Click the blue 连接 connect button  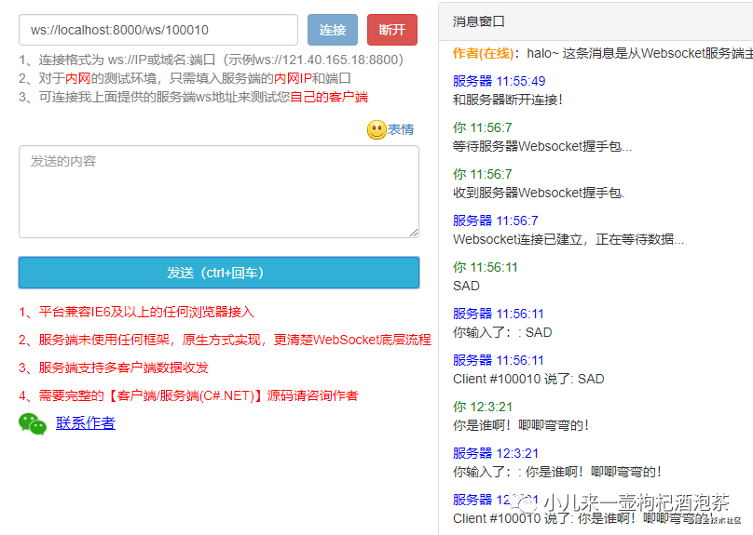point(333,30)
